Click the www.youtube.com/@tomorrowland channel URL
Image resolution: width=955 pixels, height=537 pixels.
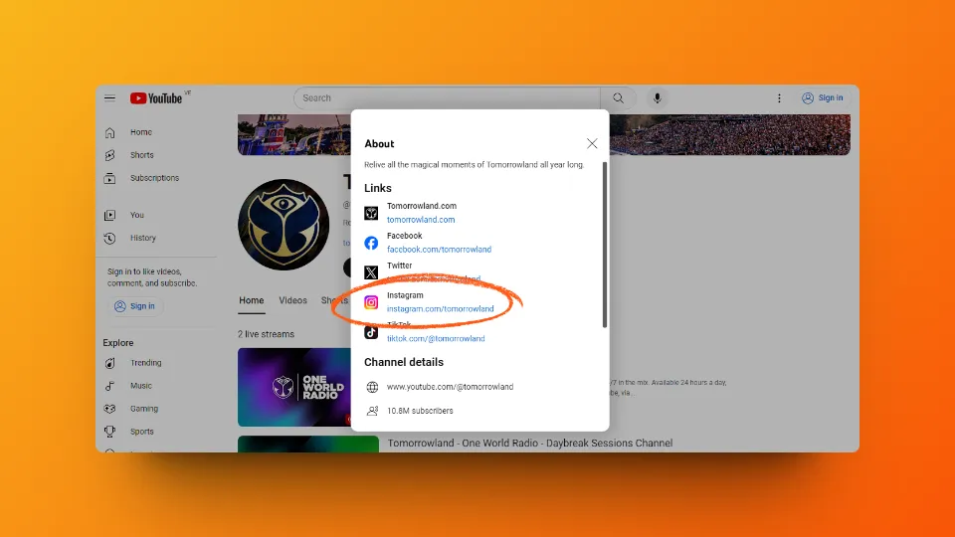450,387
